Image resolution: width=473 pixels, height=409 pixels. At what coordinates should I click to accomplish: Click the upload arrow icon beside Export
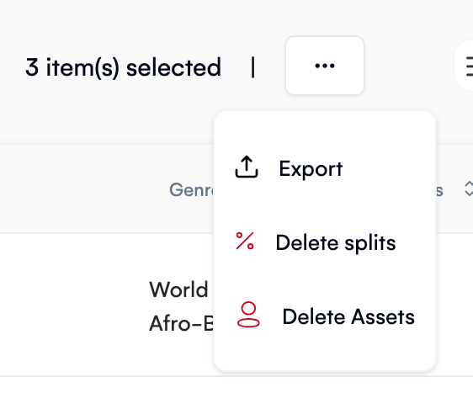coord(247,167)
